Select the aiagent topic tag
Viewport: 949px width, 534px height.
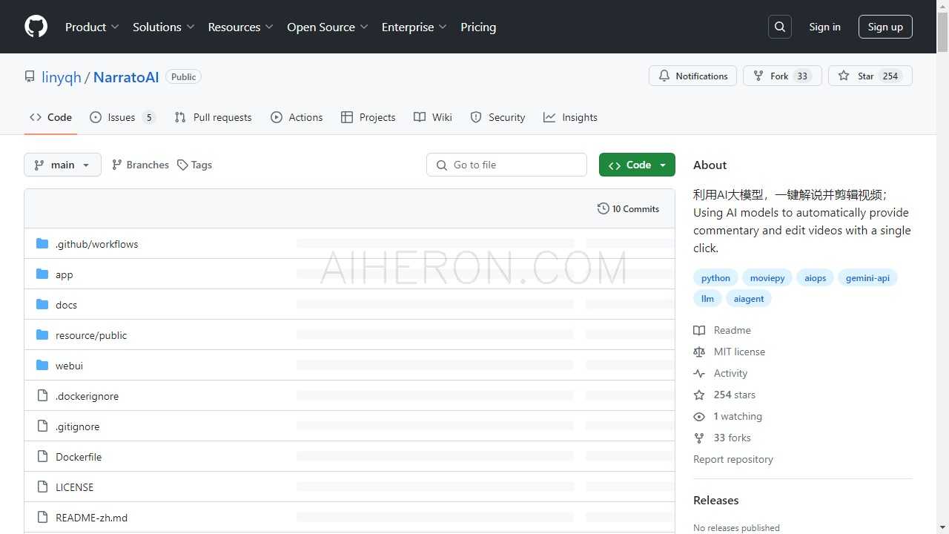pos(749,298)
